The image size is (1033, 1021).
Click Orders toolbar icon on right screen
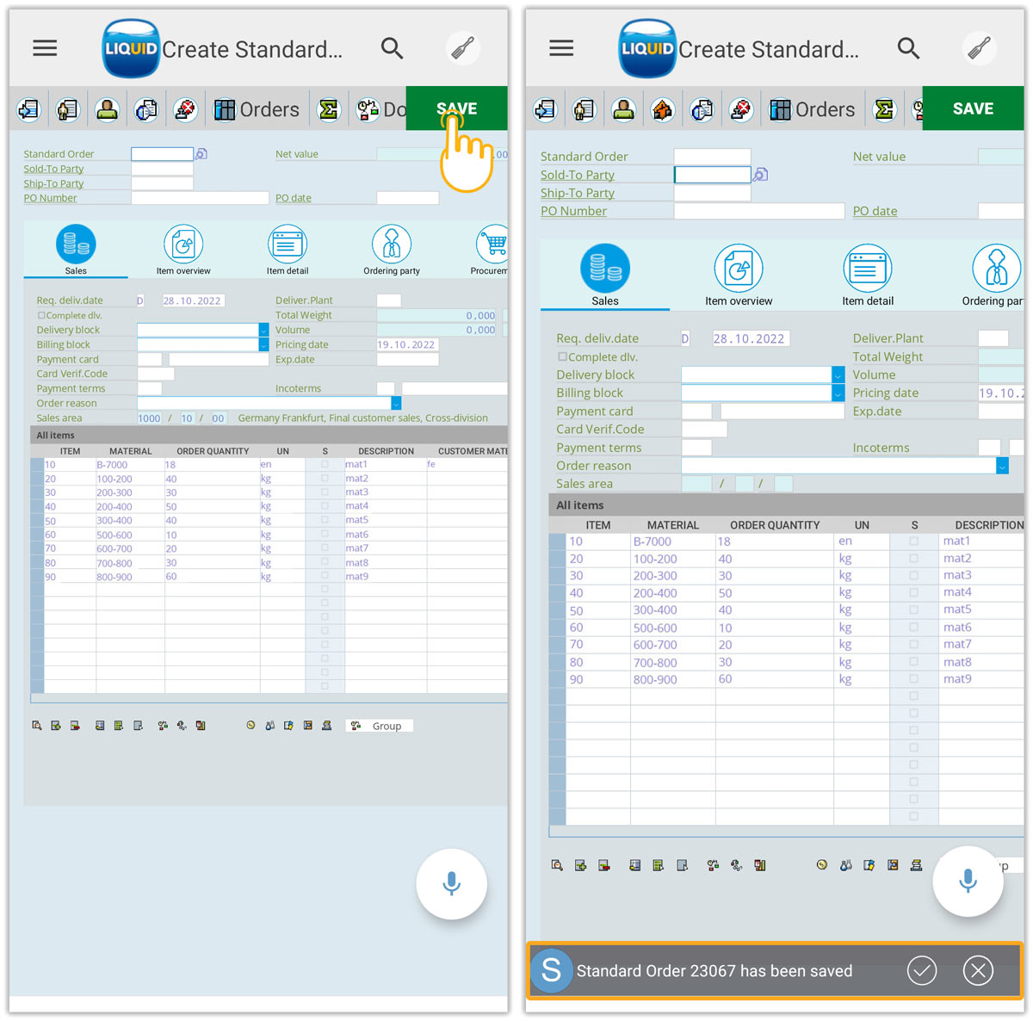pos(812,109)
